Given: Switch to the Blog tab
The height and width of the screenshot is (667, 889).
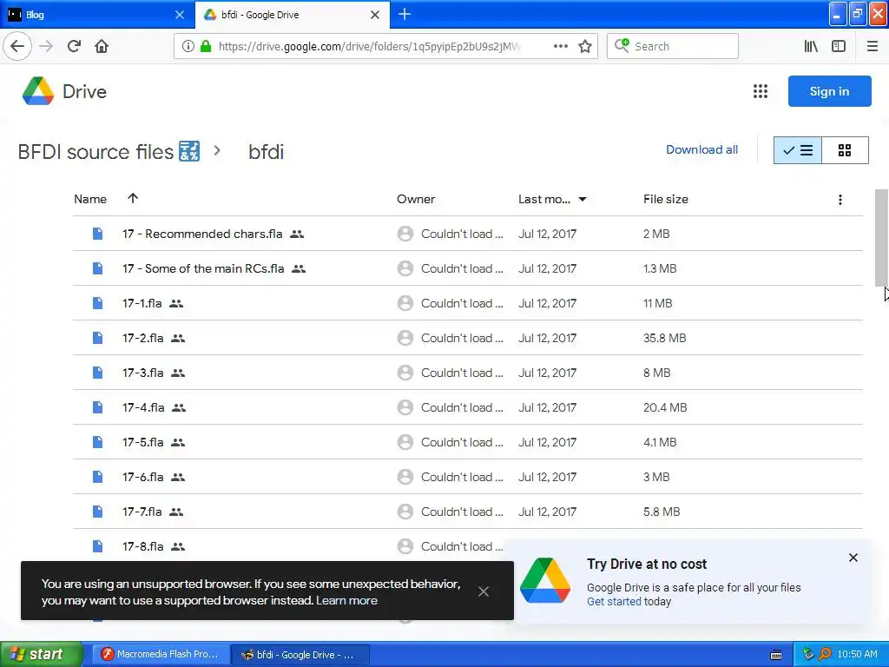Looking at the screenshot, I should [97, 15].
